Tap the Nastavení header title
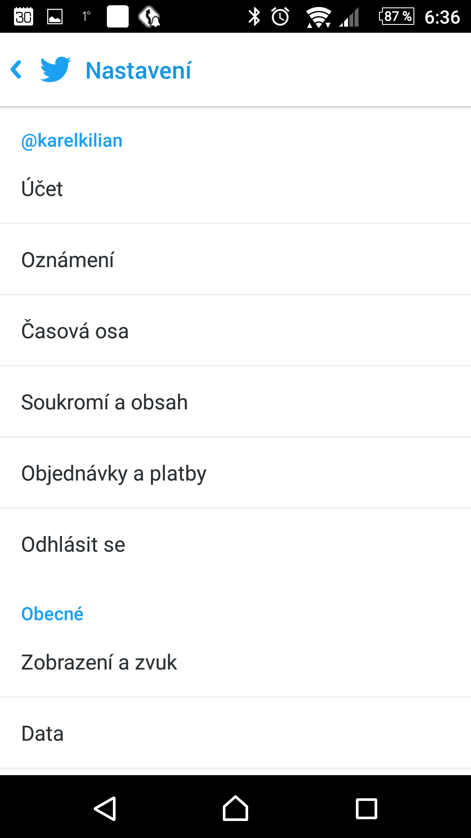Viewport: 471px width, 838px height. coord(138,70)
